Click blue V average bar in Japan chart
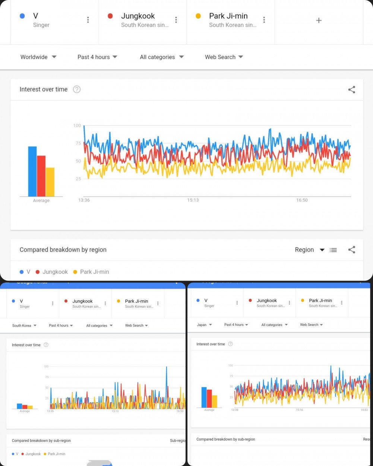 [x=204, y=397]
